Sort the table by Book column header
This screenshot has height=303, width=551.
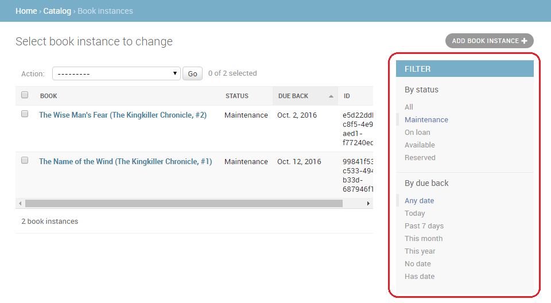(x=49, y=96)
